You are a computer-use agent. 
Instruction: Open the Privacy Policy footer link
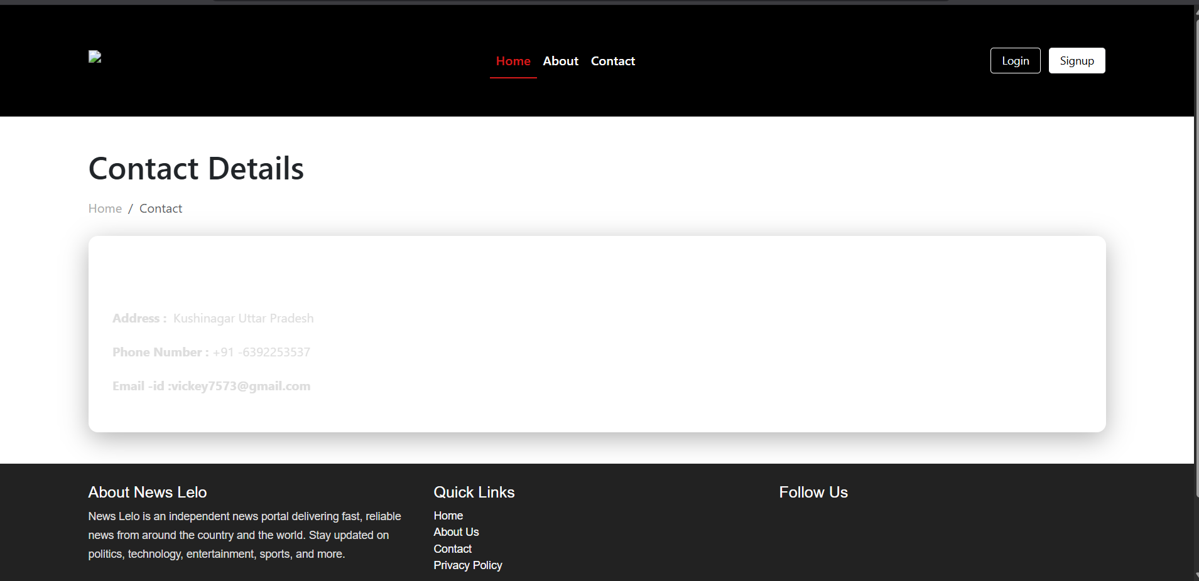tap(467, 565)
